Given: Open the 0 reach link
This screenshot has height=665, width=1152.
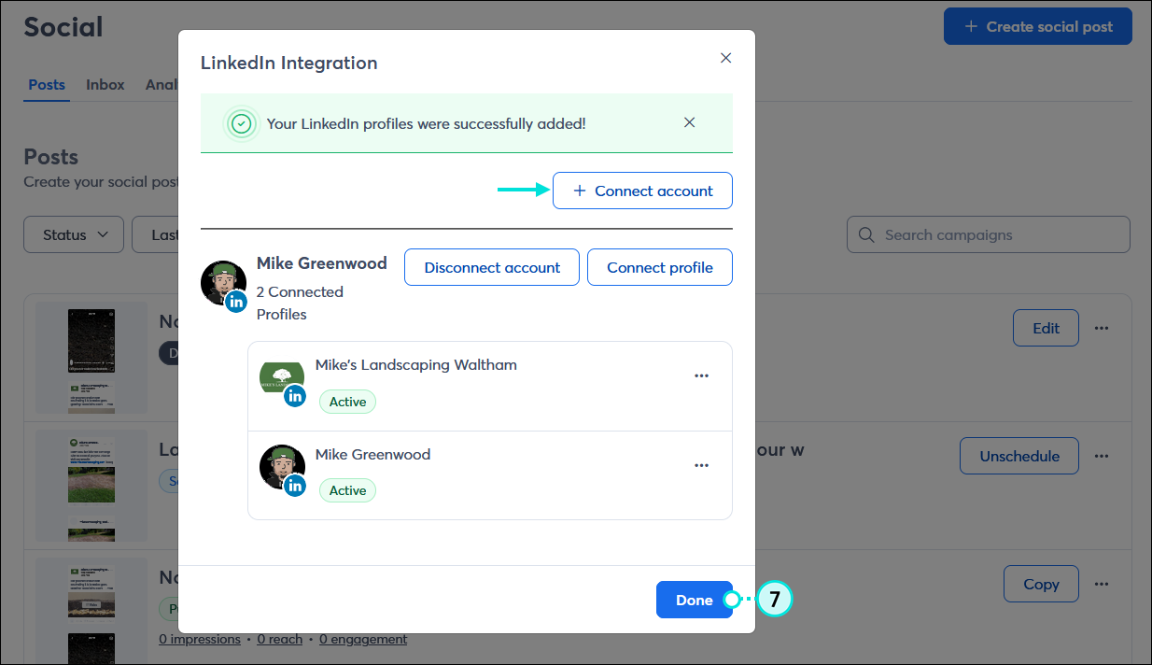Looking at the screenshot, I should coord(280,639).
